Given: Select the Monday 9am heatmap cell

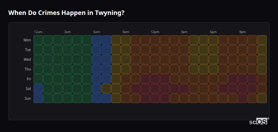Looking at the screenshot, I should coord(126,40).
